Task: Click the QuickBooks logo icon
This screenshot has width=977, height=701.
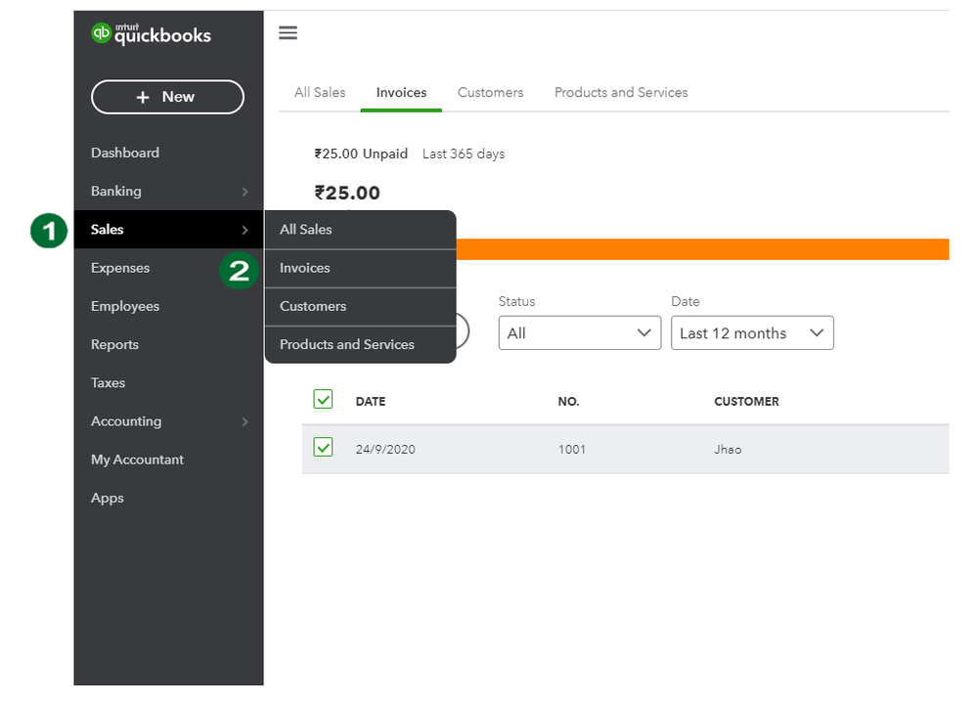Action: 102,33
